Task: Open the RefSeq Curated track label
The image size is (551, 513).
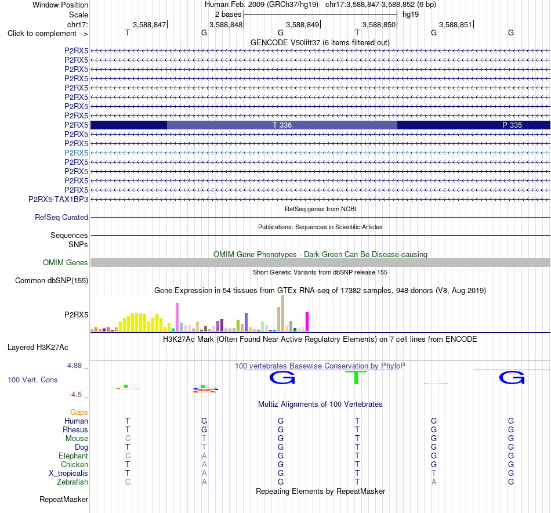Action: (61, 217)
